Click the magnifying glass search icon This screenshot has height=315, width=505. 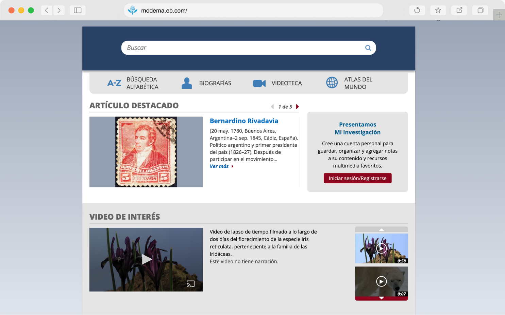point(368,48)
